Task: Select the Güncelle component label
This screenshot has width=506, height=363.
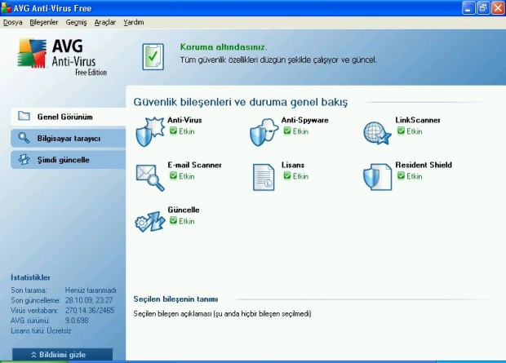Action: coord(184,210)
